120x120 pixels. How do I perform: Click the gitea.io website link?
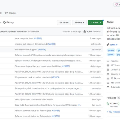tap(114, 45)
